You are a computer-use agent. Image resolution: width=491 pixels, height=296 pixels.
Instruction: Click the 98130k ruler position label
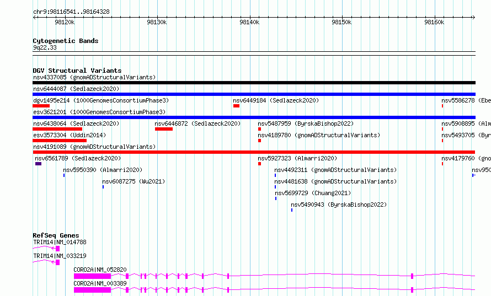click(157, 22)
